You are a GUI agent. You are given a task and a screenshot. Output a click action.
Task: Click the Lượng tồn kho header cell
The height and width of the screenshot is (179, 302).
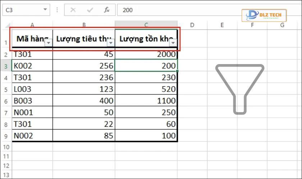point(146,38)
